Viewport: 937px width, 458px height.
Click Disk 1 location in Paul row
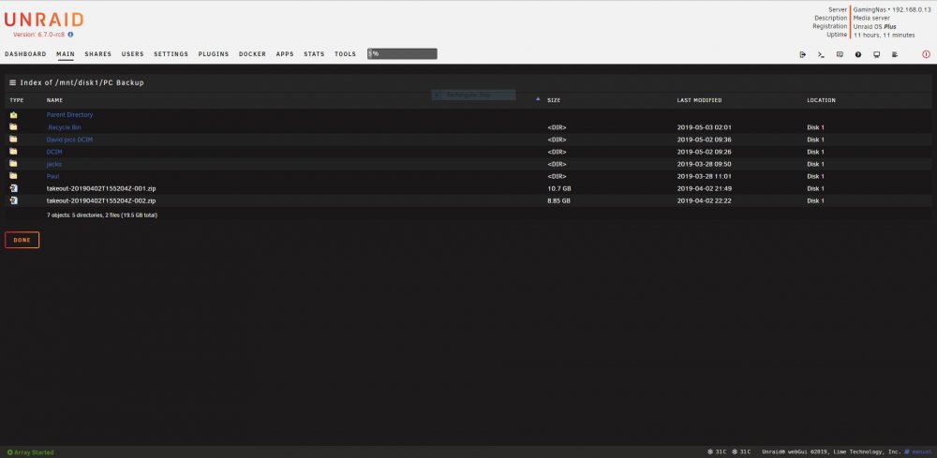click(815, 176)
